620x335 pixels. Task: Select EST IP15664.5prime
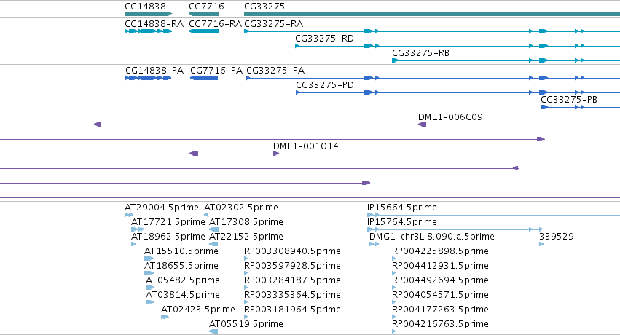(401, 208)
